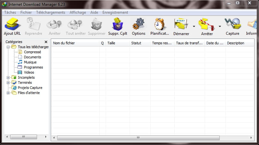Click the categories panel left scroll arrow
Image resolution: width=259 pixels, height=145 pixels.
coord(7,137)
